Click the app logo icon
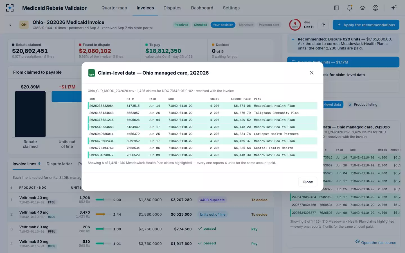This screenshot has width=405, height=253. coord(10,8)
